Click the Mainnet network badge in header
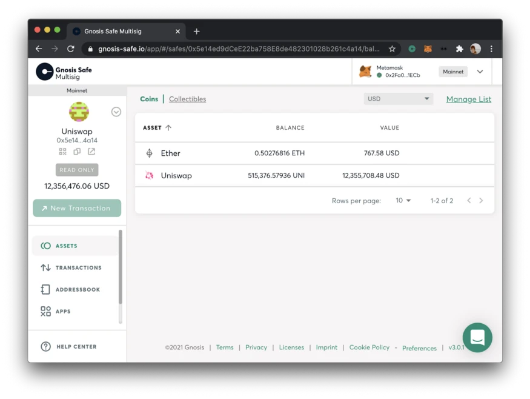Viewport: 530px width, 399px height. pyautogui.click(x=453, y=72)
